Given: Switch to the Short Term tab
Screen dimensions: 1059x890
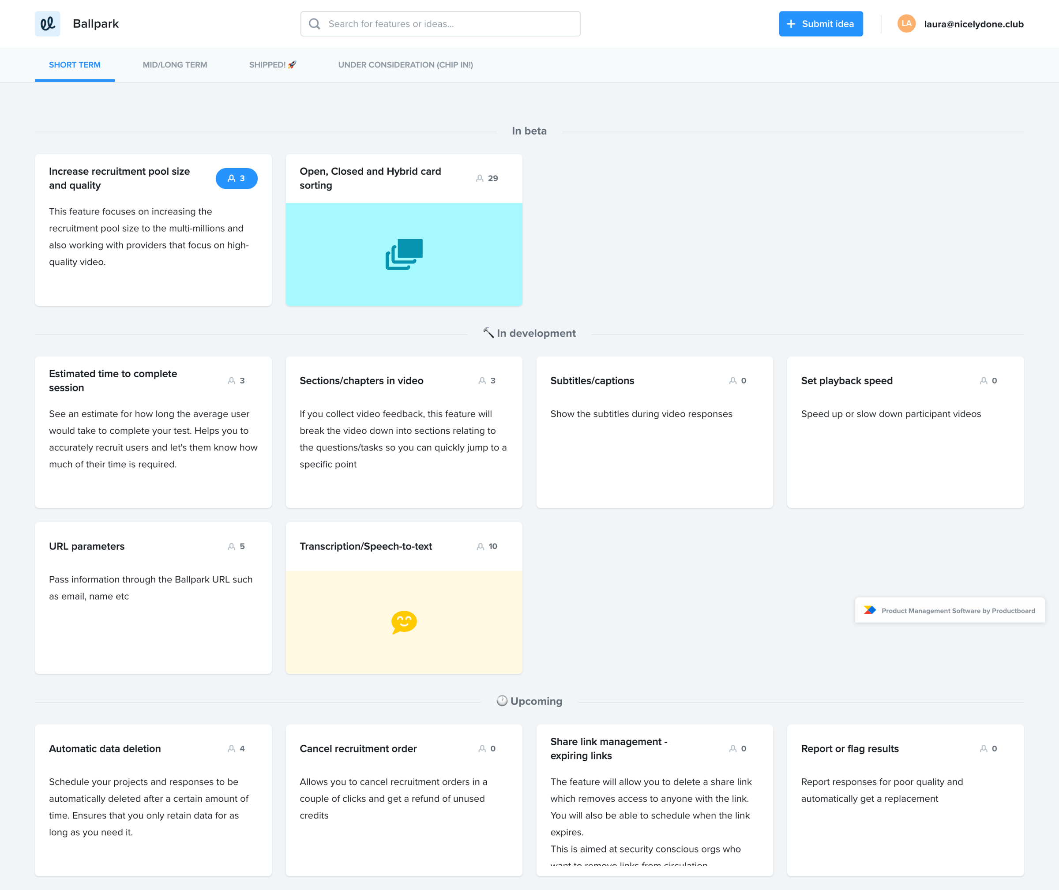Looking at the screenshot, I should tap(75, 64).
